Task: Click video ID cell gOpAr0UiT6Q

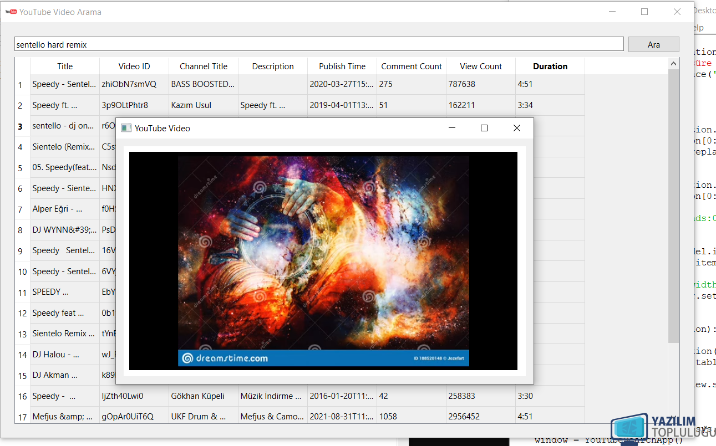Action: click(134, 417)
